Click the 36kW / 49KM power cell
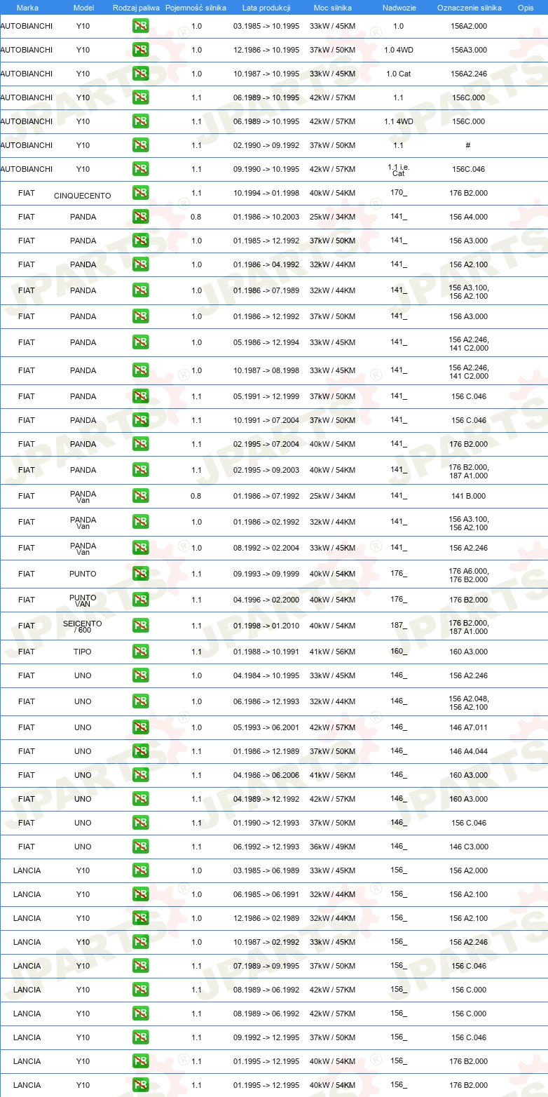Image resolution: width=548 pixels, height=1097 pixels. pyautogui.click(x=333, y=847)
